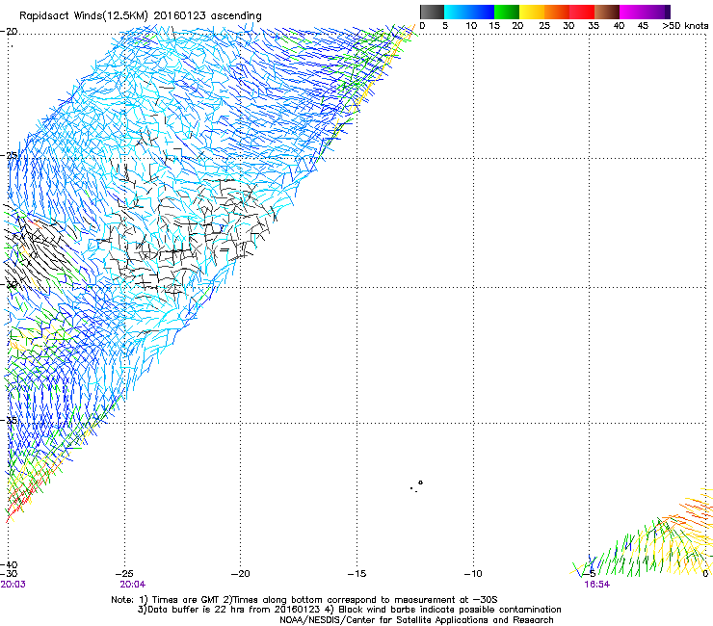
Task: Click the orange 25-30 knots legend segment
Action: pos(557,12)
